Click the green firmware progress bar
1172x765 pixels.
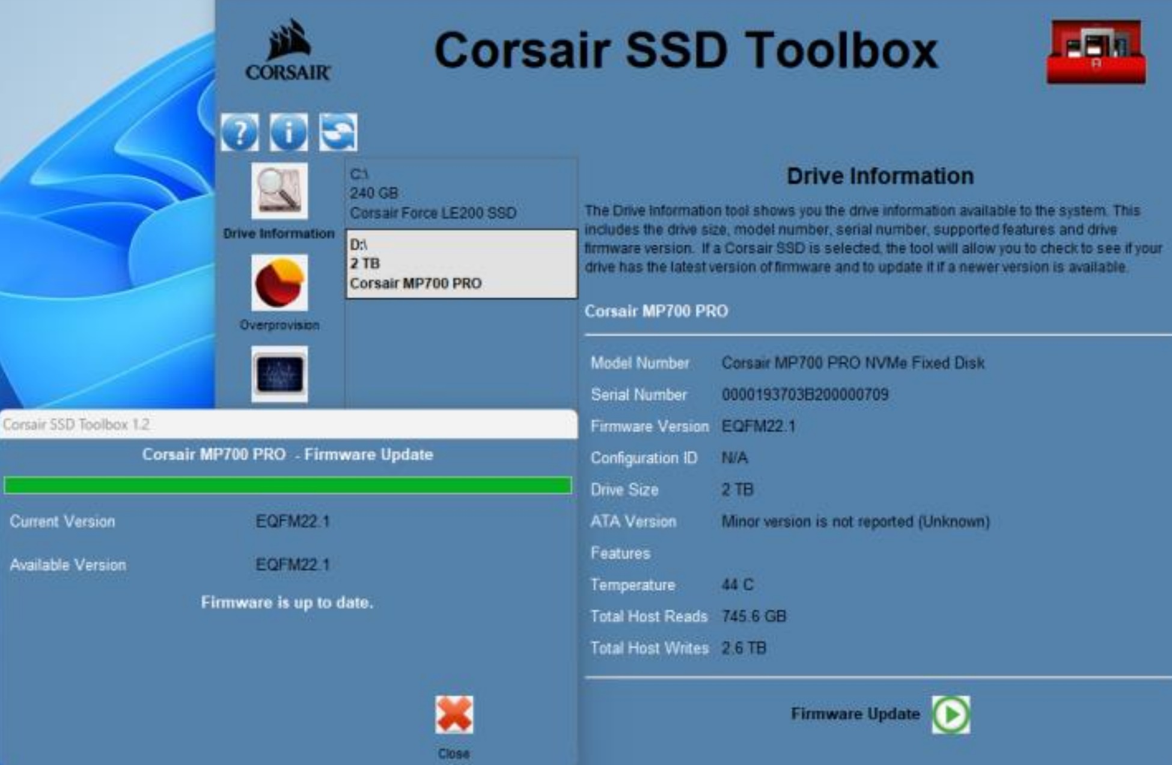coord(288,485)
